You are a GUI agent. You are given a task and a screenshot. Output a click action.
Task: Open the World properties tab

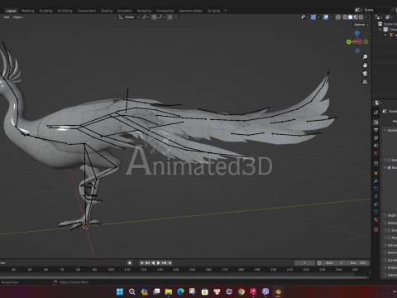pyautogui.click(x=375, y=153)
